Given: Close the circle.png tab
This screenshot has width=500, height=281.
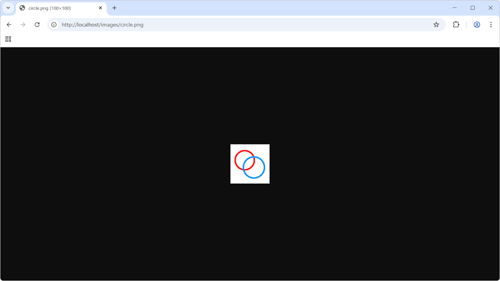Looking at the screenshot, I should [101, 8].
